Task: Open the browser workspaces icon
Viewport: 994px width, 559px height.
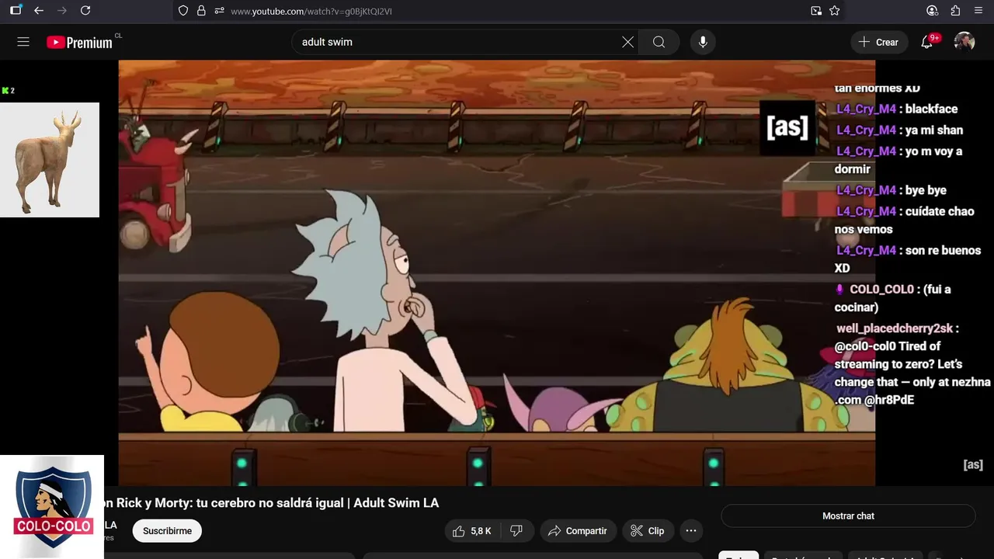Action: tap(16, 11)
